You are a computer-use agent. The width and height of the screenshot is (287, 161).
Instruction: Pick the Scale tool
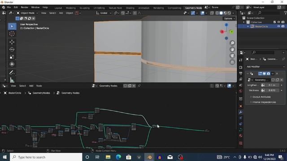click(x=12, y=57)
